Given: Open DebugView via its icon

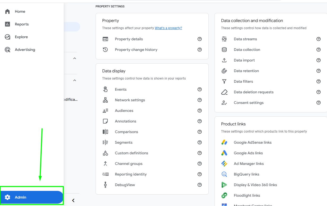Looking at the screenshot, I should tap(105, 185).
